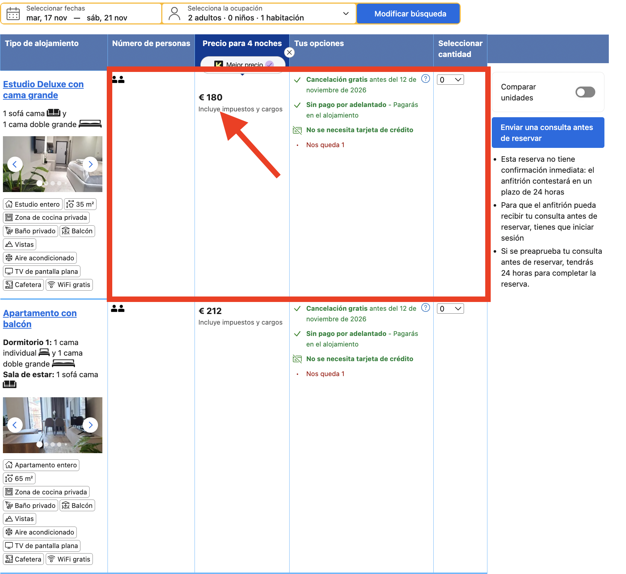626x574 pixels.
Task: Click the occupancy person icon
Action: click(x=174, y=14)
